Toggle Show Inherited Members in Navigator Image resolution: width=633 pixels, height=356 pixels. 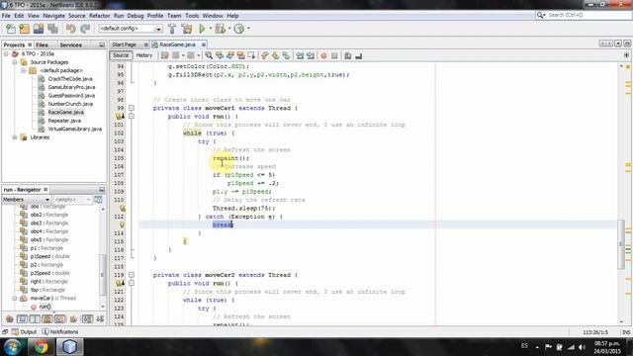[x=9, y=319]
